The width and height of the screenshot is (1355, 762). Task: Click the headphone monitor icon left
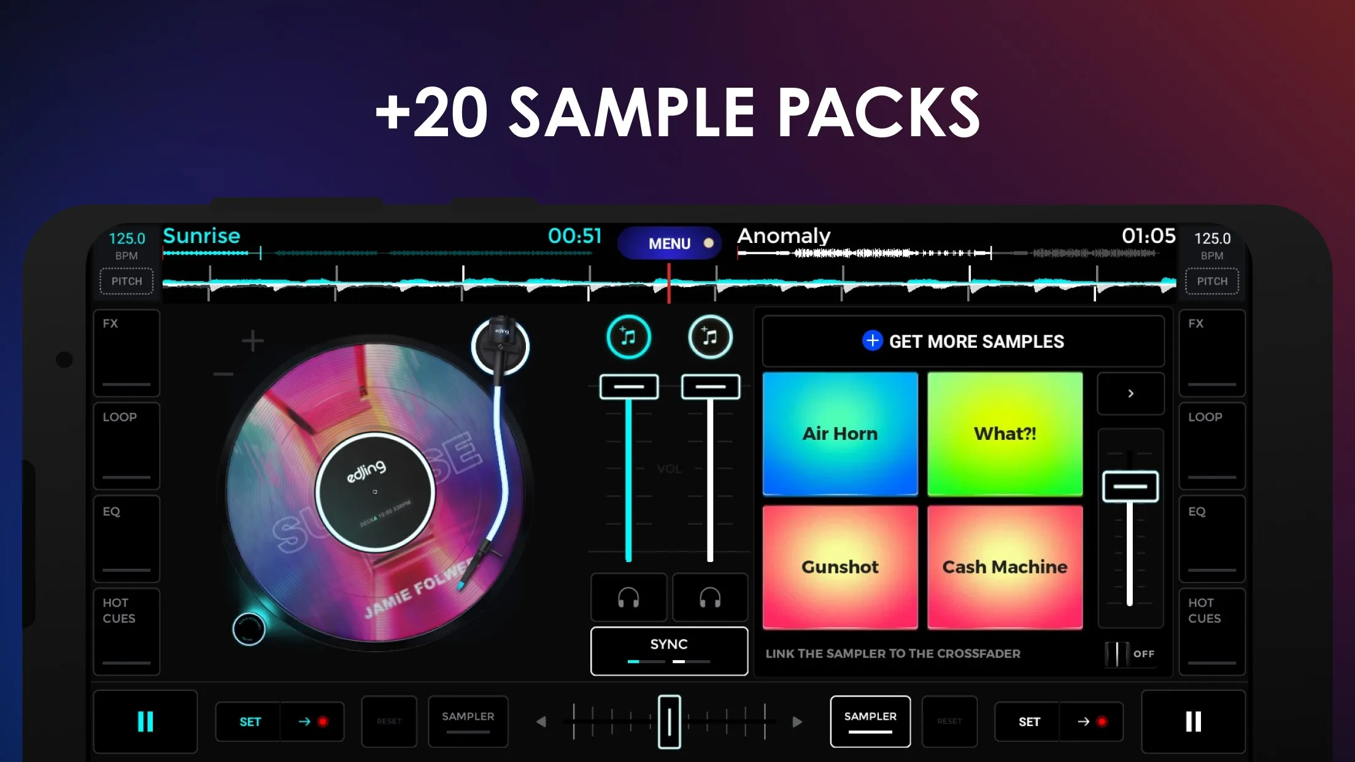(628, 598)
